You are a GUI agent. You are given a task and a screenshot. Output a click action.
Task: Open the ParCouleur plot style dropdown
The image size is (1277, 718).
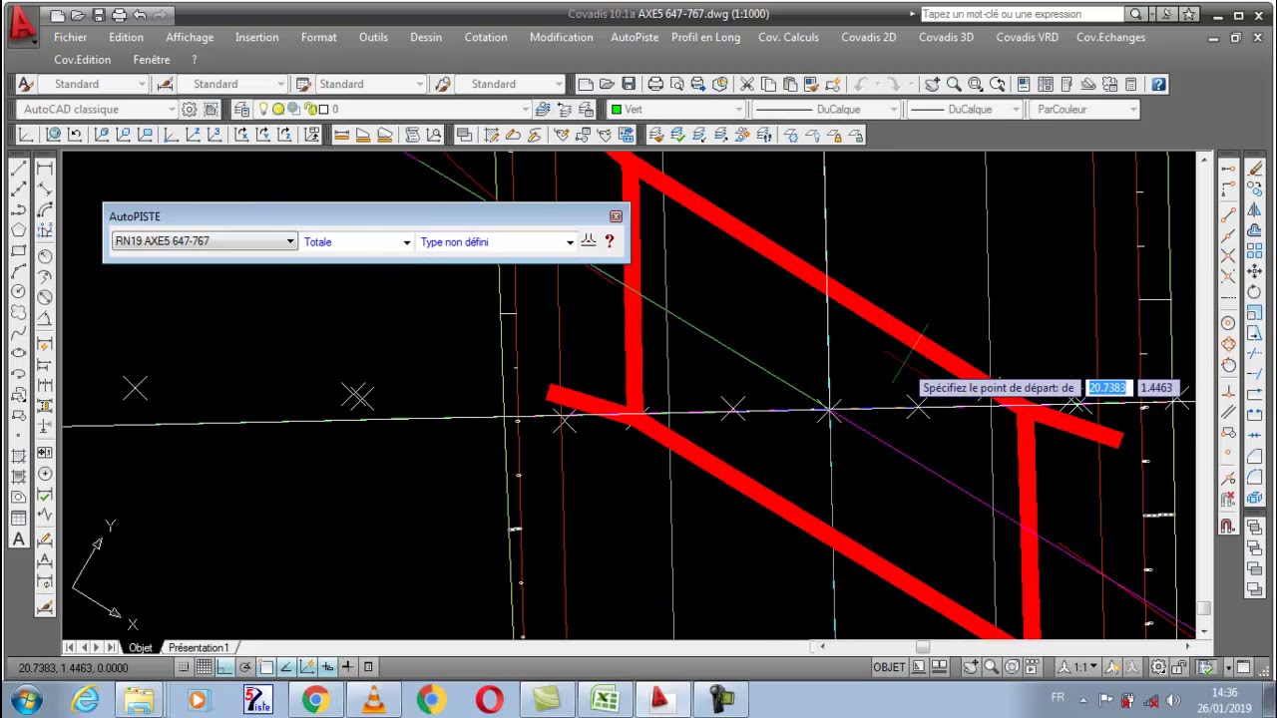click(1084, 110)
